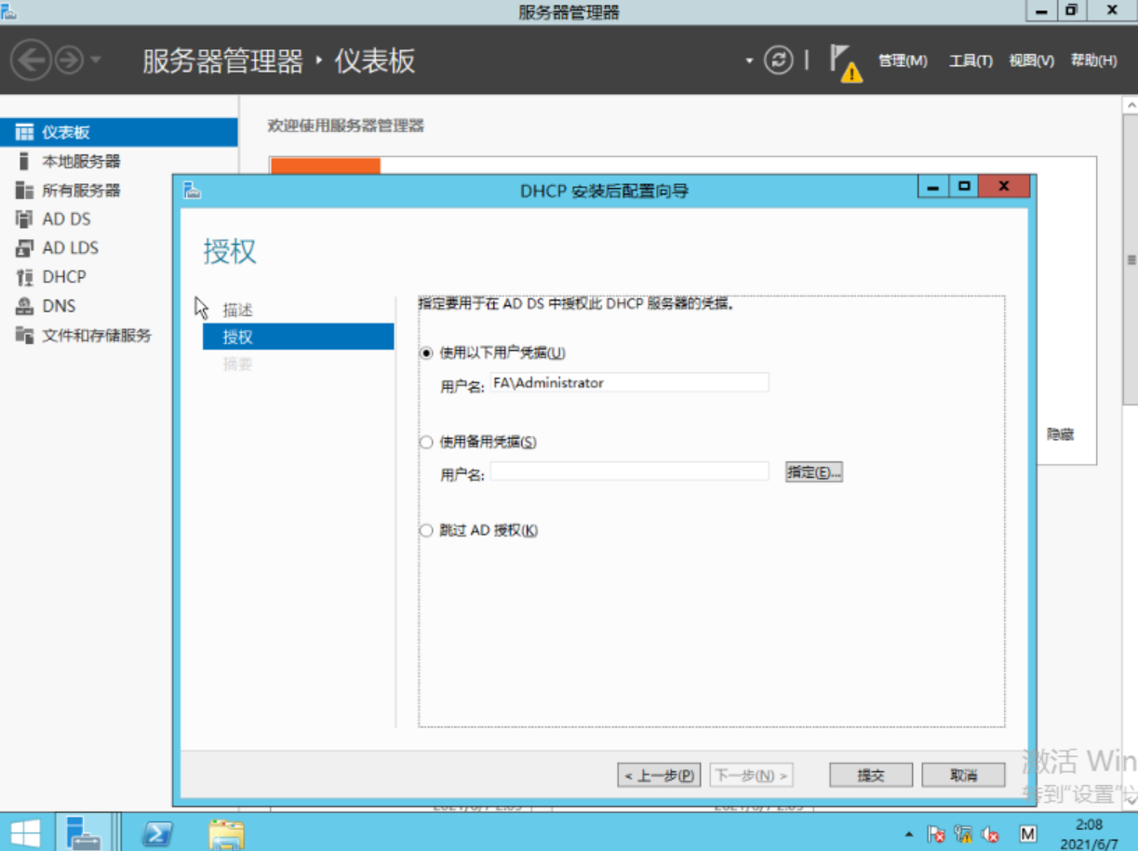Click the FA\Administrator username field
Viewport: 1138px width, 851px height.
click(629, 382)
